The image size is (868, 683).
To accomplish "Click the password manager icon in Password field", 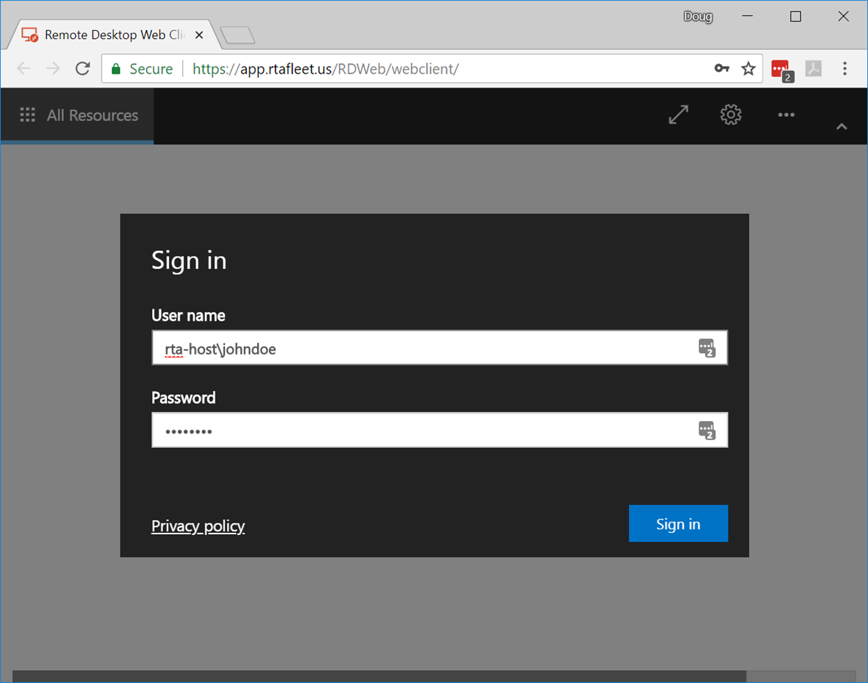I will [706, 431].
